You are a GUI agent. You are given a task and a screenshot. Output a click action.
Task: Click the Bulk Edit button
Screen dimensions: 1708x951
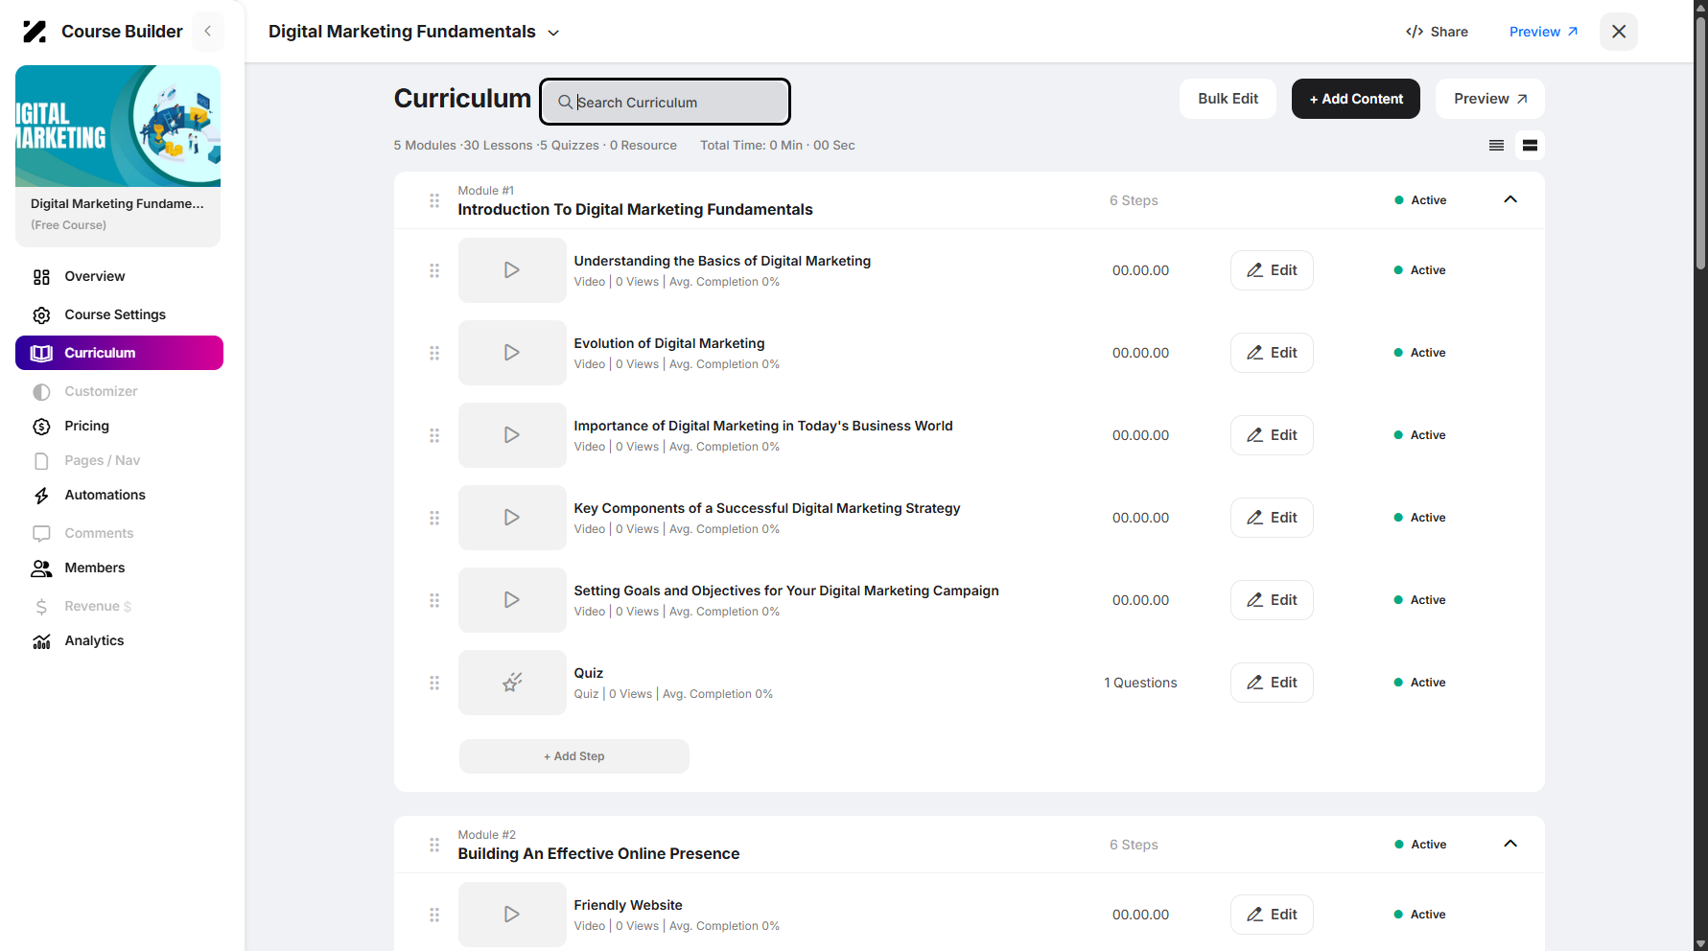1228,99
